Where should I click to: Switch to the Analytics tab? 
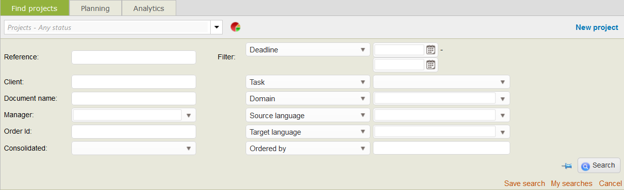(x=149, y=8)
